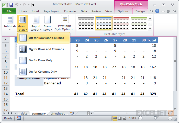The height and width of the screenshot is (123, 179).
Task: Choose On for Rows and Columns
Action: point(44,49)
